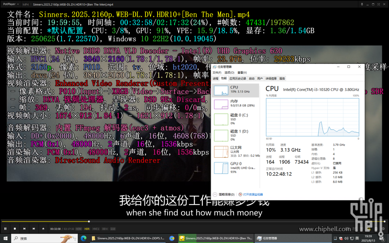Click PotPlayer pin on top icon
The image size is (389, 243).
pos(362,4)
